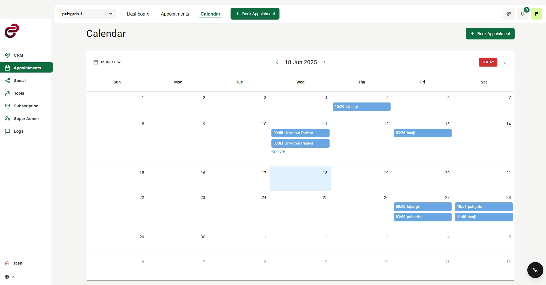The height and width of the screenshot is (285, 546).
Task: Open Tools in the sidebar
Action: pos(19,93)
